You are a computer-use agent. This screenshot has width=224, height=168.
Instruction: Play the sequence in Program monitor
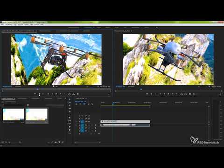point(168,94)
